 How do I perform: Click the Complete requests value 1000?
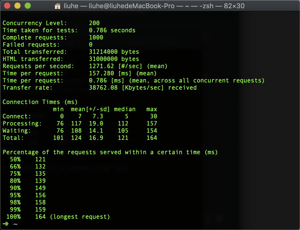click(96, 37)
